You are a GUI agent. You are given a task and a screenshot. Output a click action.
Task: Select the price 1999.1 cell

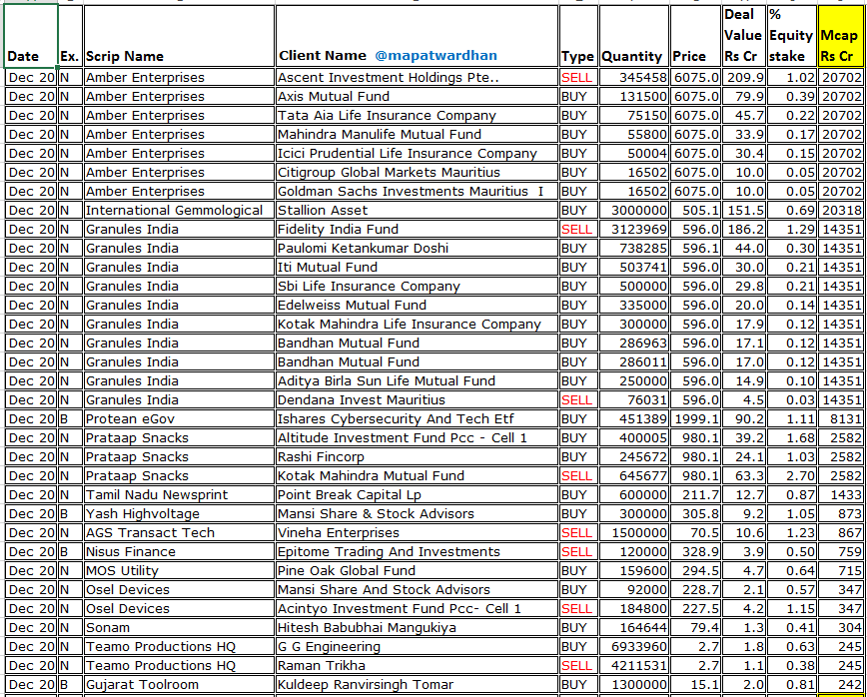(x=695, y=419)
